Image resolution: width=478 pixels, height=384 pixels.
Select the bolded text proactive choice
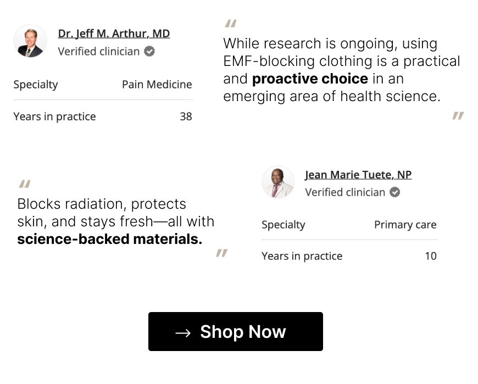(x=310, y=79)
